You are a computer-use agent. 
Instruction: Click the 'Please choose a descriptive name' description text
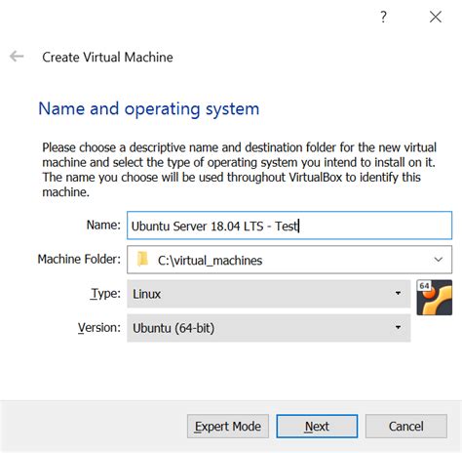pos(239,170)
